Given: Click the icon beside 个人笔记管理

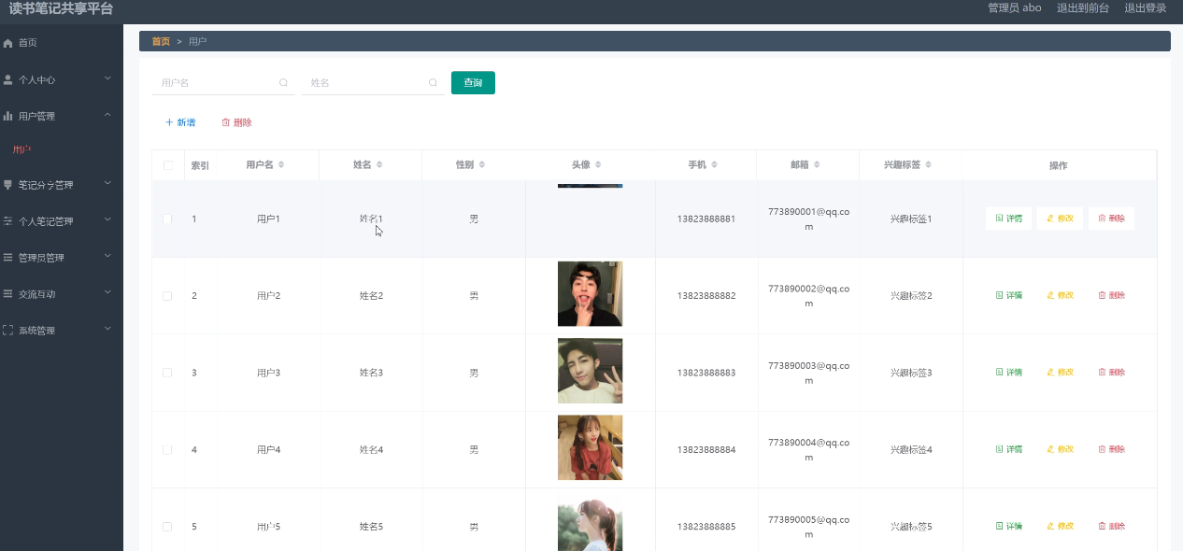Looking at the screenshot, I should (x=8, y=221).
